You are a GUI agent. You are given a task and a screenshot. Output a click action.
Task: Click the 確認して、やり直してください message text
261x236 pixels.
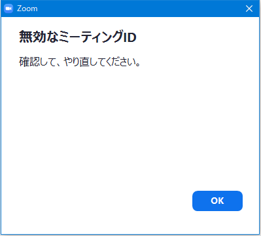[x=80, y=62]
